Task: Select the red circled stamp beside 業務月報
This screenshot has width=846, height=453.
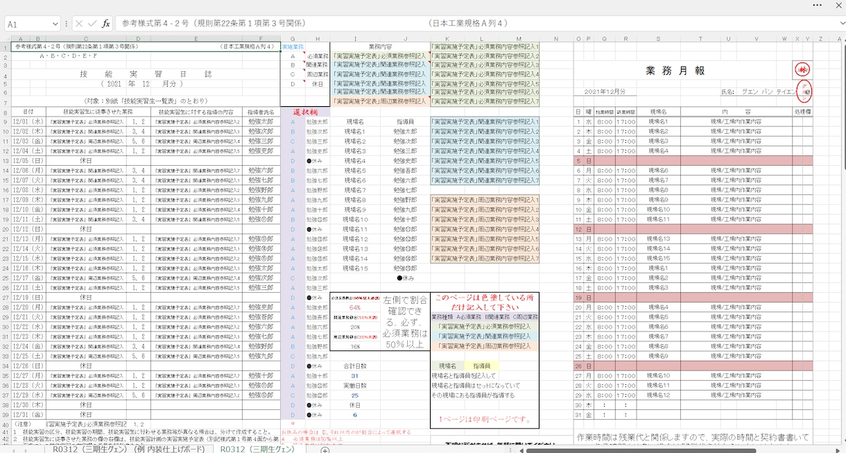Action: click(x=802, y=70)
